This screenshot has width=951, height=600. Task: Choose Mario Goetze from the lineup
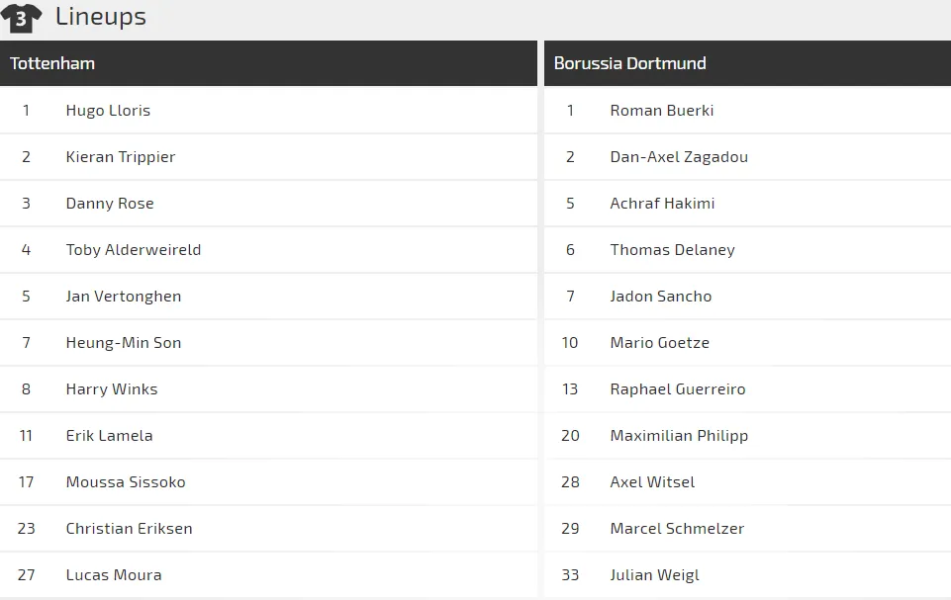coord(659,343)
